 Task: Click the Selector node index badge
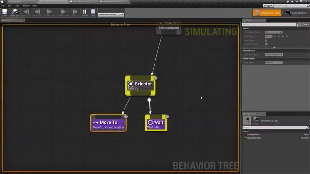coord(156,78)
